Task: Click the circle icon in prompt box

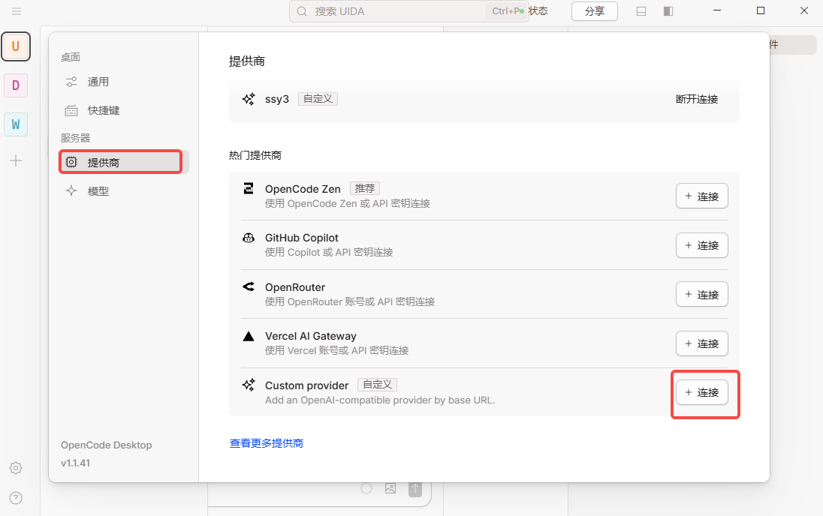Action: pos(366,488)
